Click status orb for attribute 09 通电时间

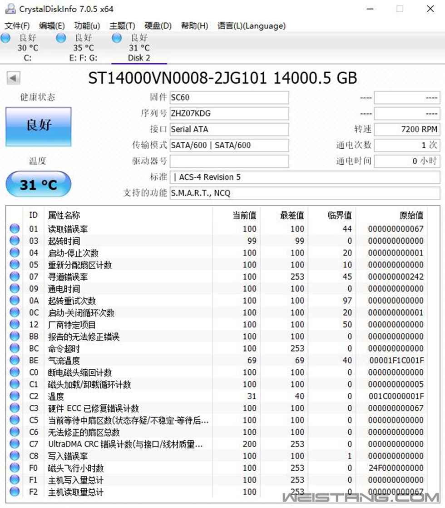point(15,289)
